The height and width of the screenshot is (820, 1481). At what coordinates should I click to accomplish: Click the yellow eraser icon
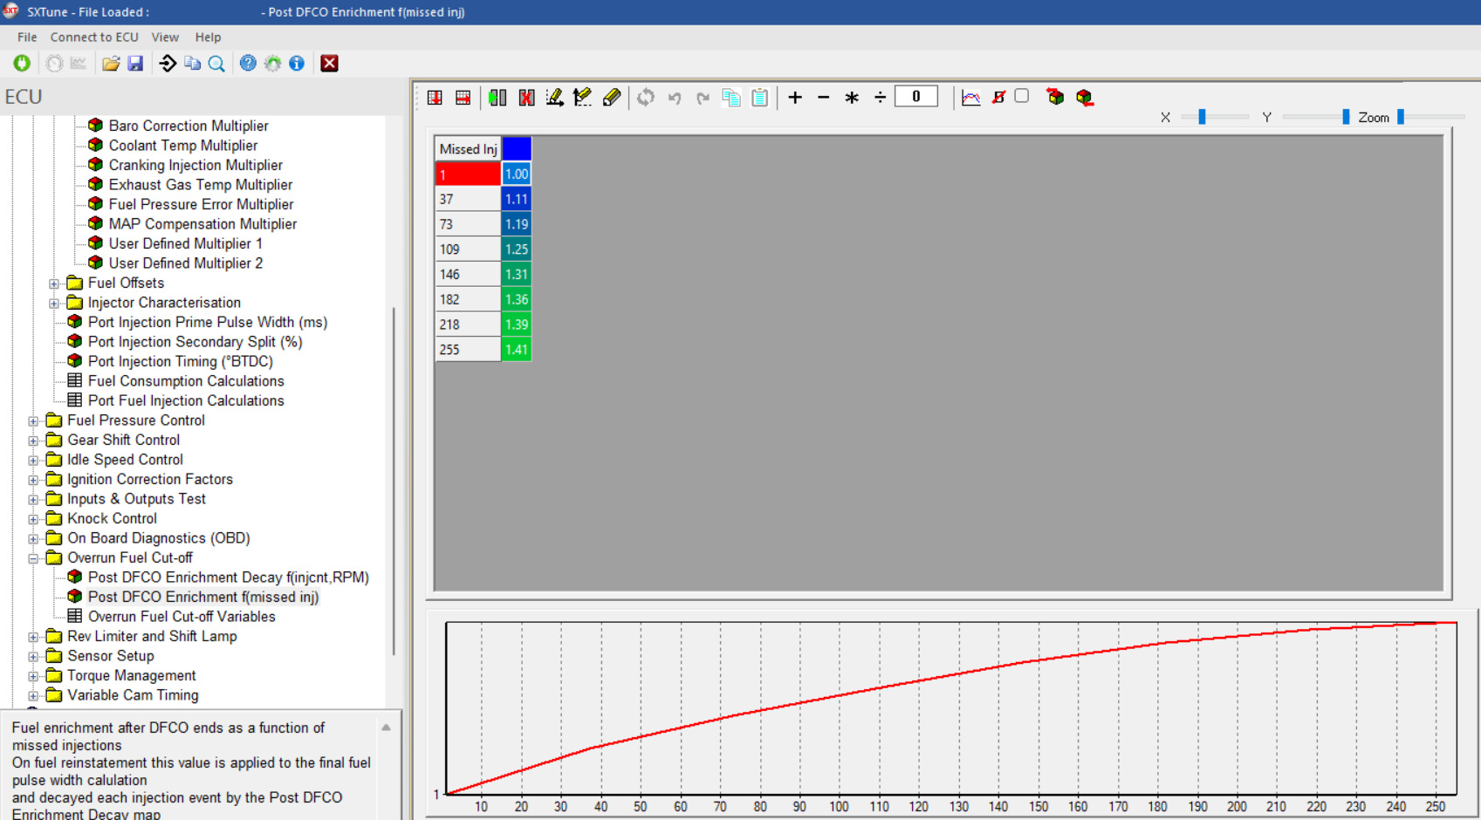pos(612,98)
